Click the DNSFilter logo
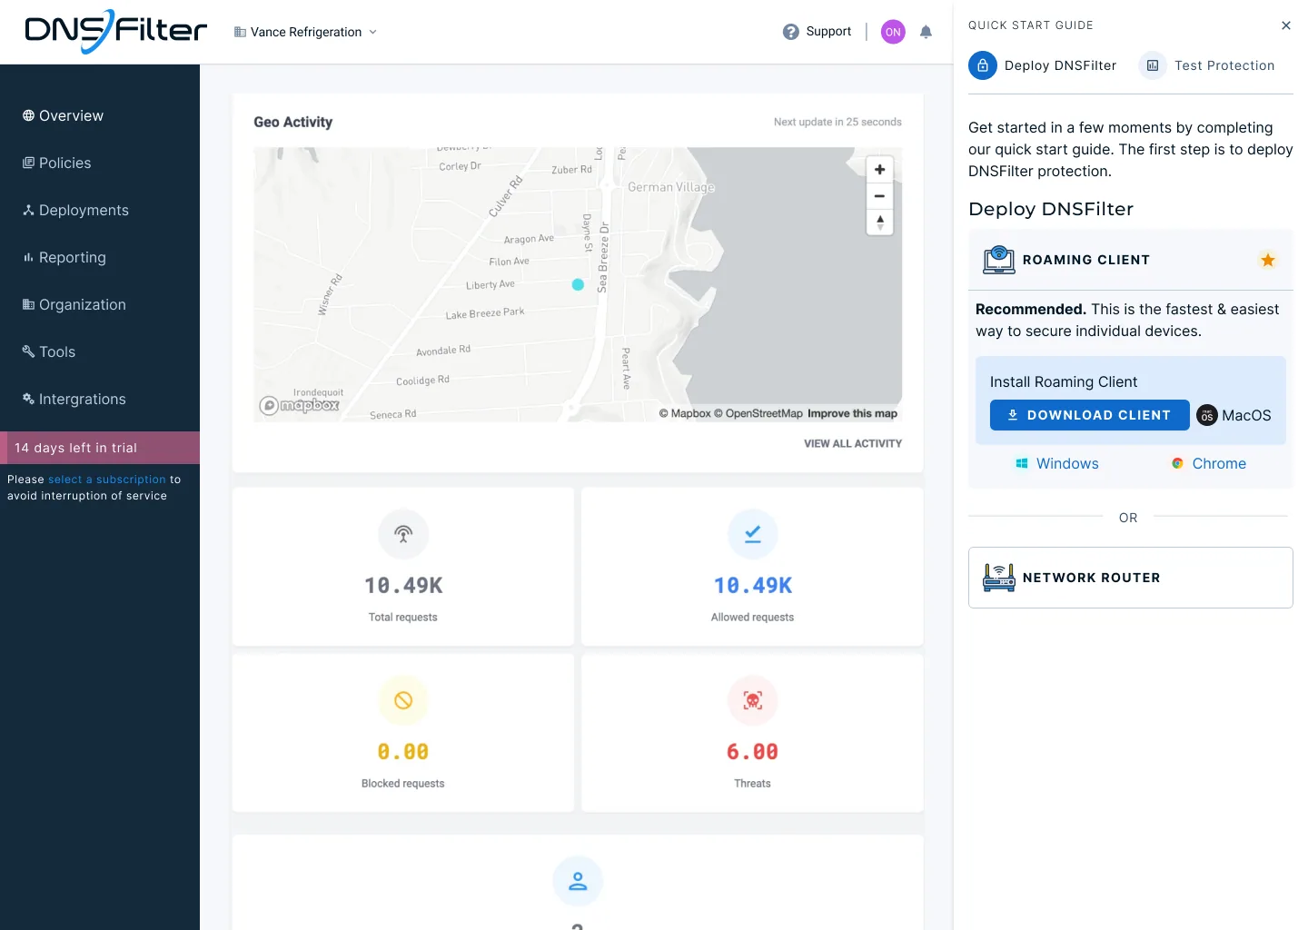The image size is (1308, 930). (x=115, y=31)
